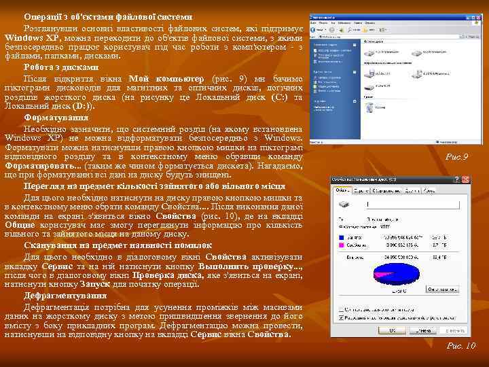Screen dimensions: 489x367
Task: Click heading 'Форматування'
Action: pyautogui.click(x=56, y=118)
